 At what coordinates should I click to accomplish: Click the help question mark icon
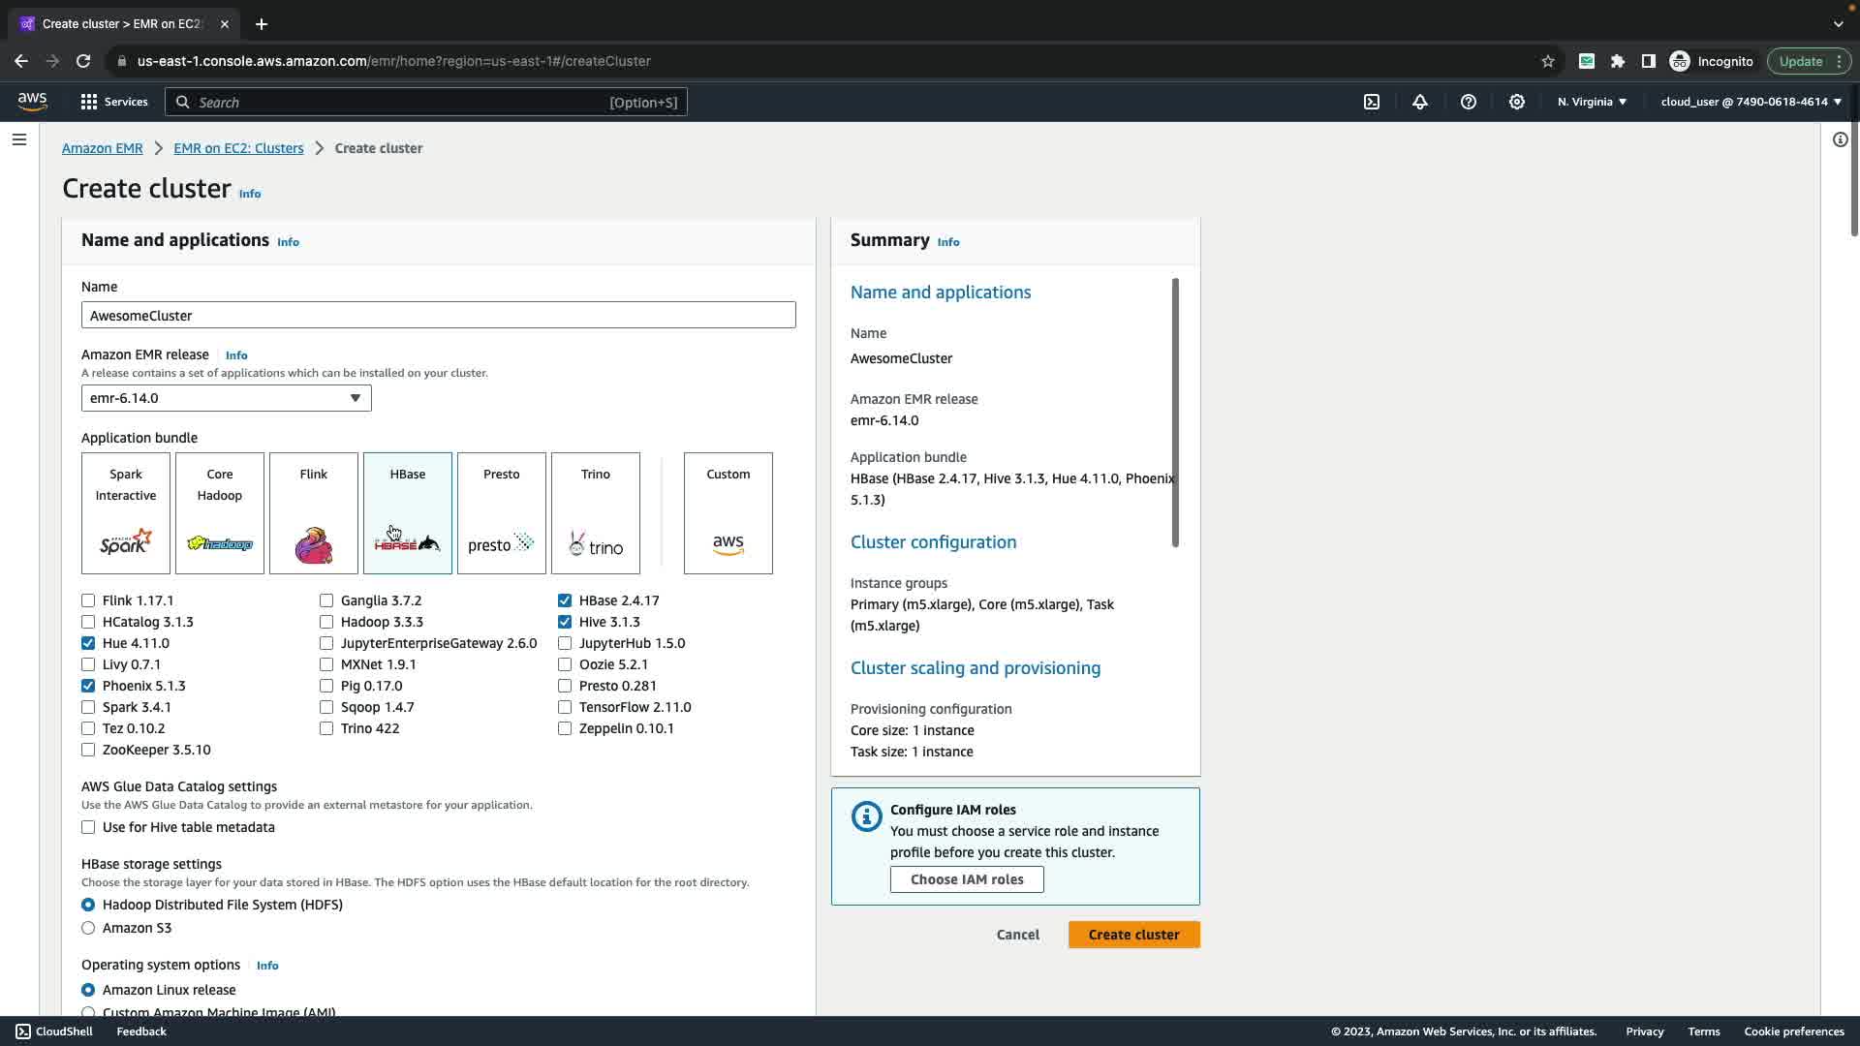(1469, 102)
